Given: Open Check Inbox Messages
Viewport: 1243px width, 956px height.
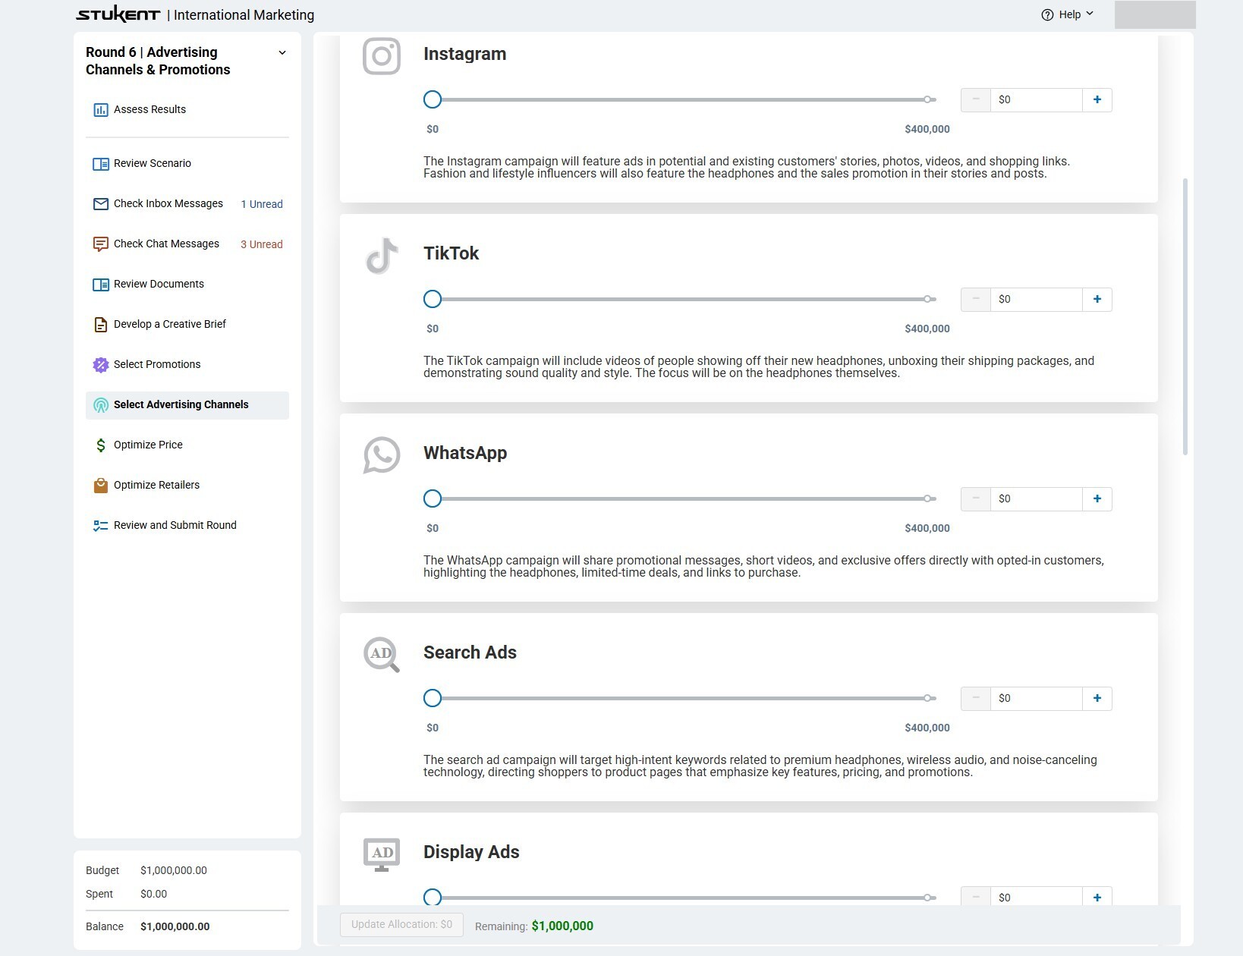Looking at the screenshot, I should click(x=187, y=204).
